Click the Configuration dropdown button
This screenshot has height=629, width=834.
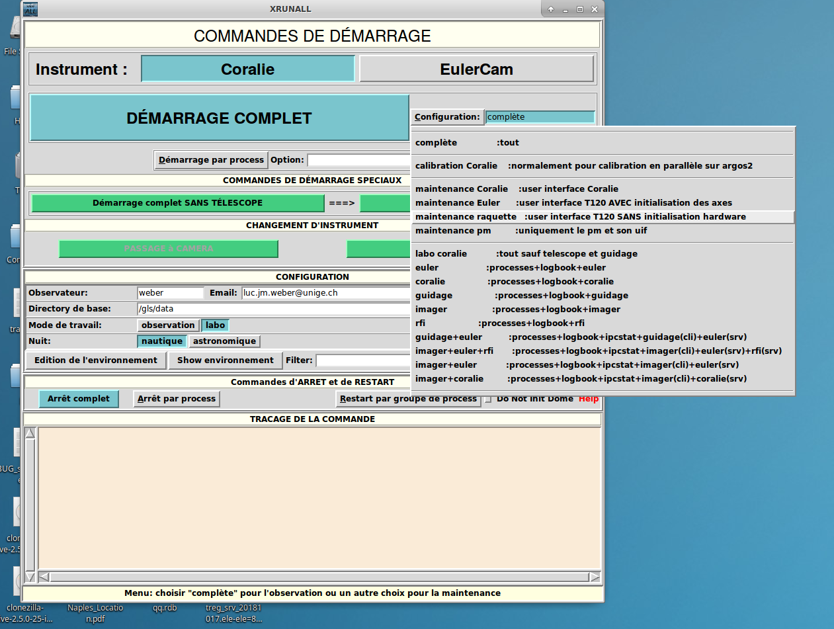(447, 117)
